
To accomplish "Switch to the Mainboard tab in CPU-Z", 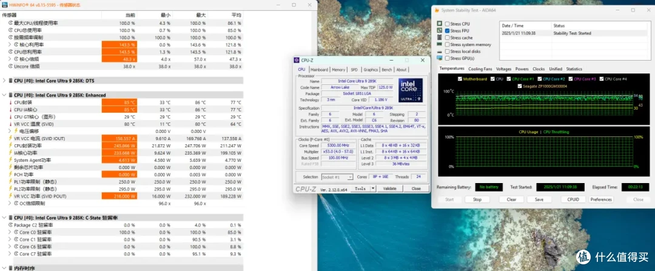I will coord(319,70).
